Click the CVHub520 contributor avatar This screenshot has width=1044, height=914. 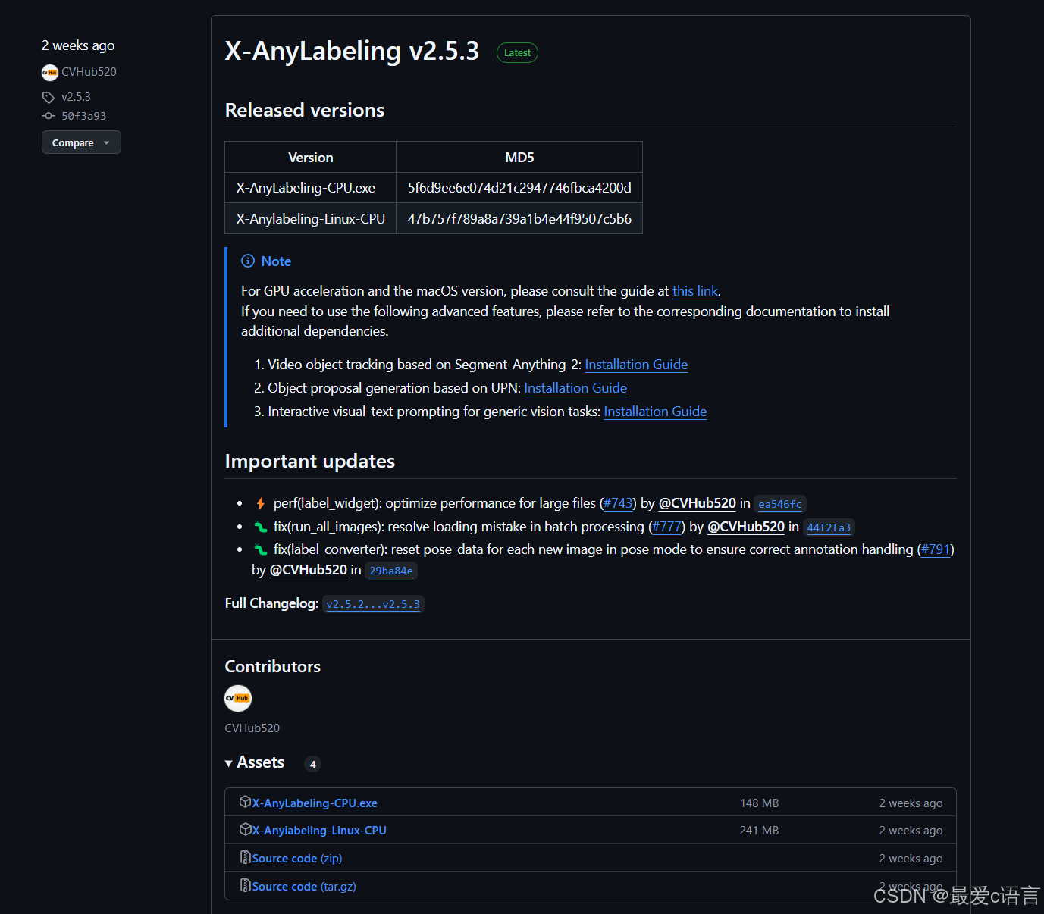pos(238,698)
